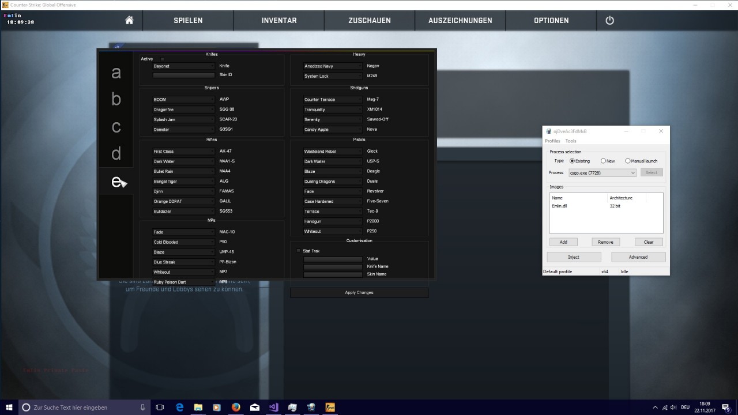Open Visual Studio from the taskbar
Image resolution: width=738 pixels, height=415 pixels.
pos(273,407)
